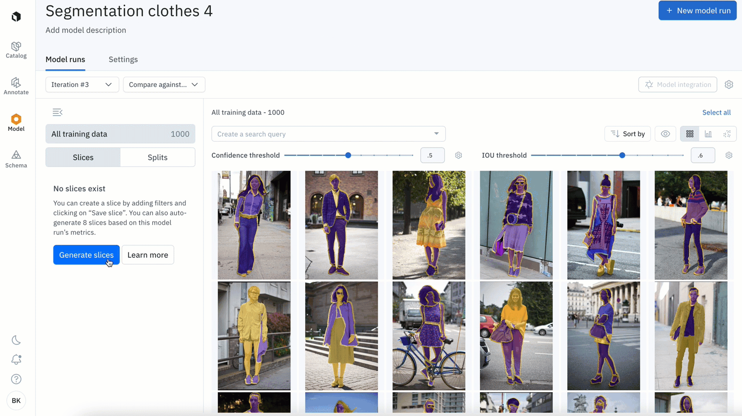Open thumbnail of woman with bicycle
The image size is (742, 416).
429,336
